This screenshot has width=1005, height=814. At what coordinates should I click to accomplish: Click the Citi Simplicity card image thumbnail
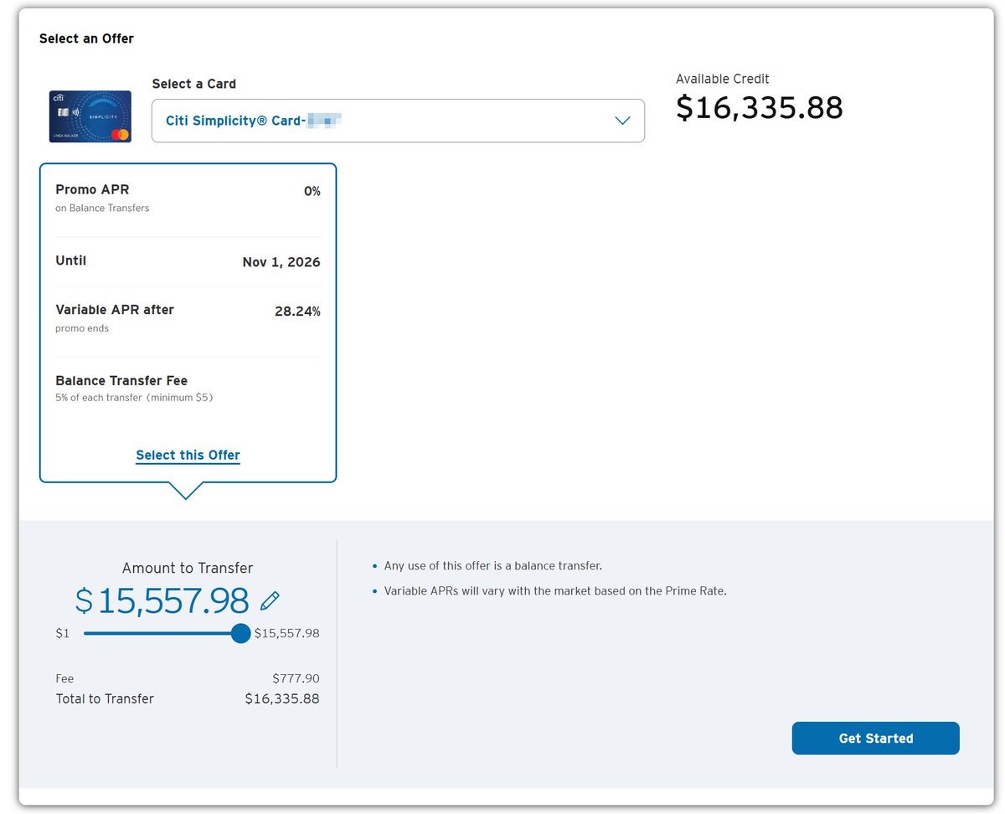point(90,116)
